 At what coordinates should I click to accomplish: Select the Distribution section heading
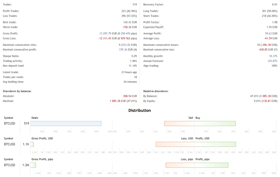pos(140,110)
